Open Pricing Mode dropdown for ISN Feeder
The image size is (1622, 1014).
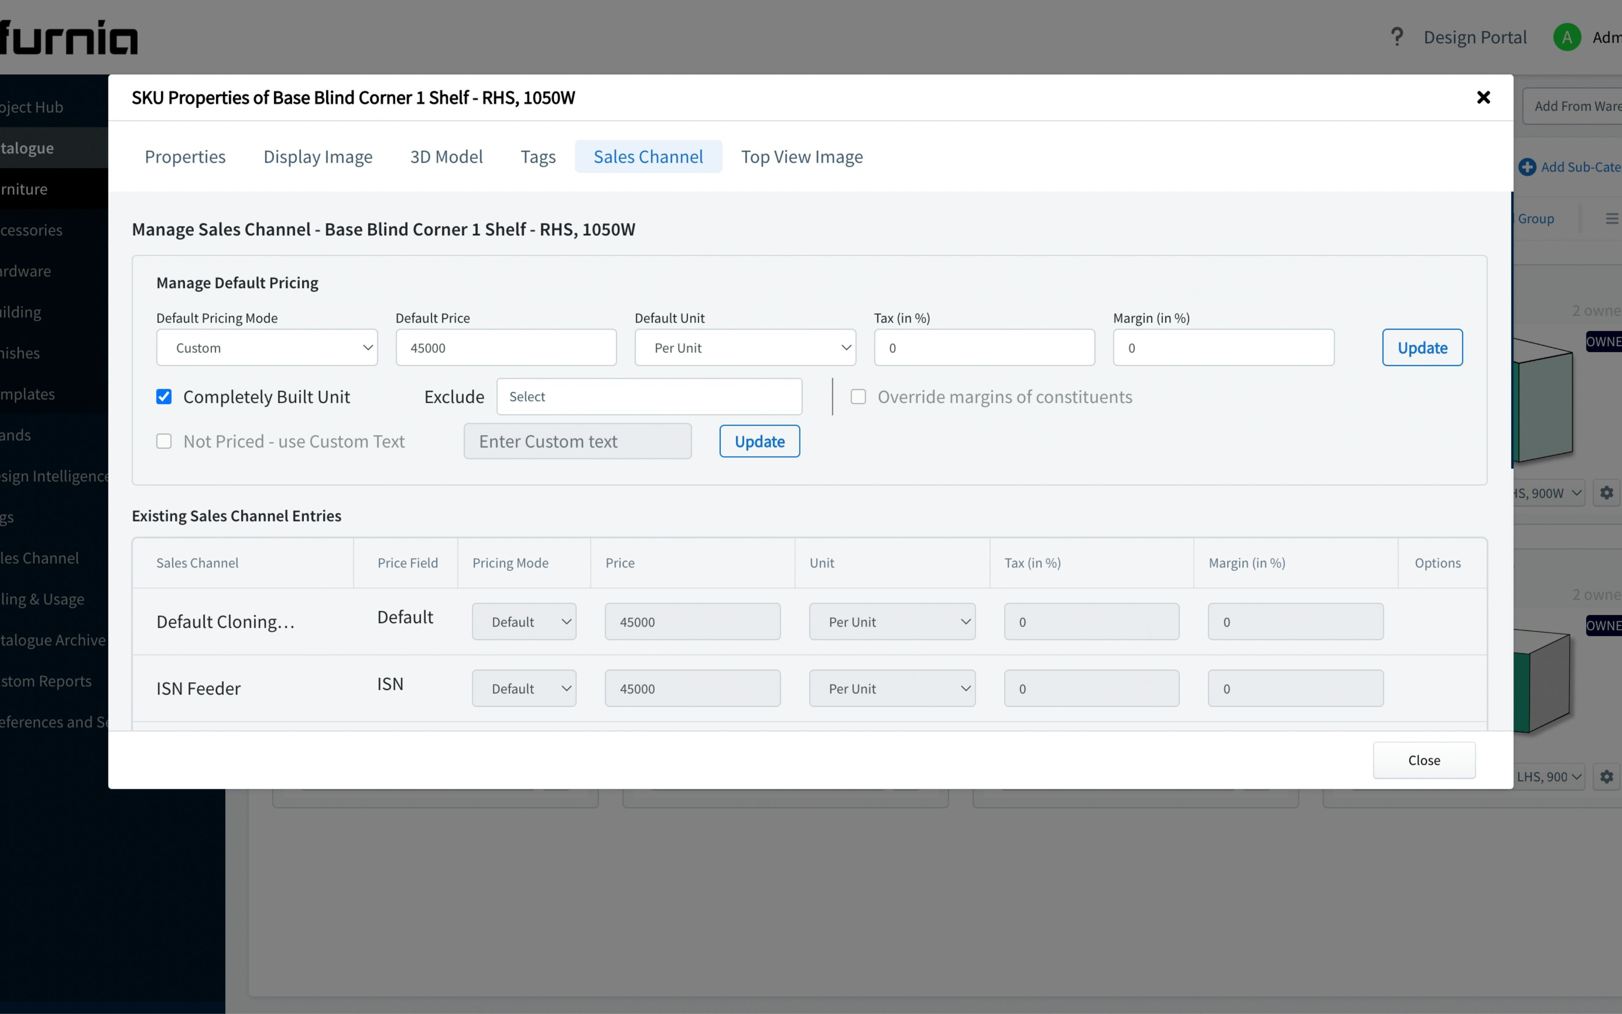(x=523, y=689)
